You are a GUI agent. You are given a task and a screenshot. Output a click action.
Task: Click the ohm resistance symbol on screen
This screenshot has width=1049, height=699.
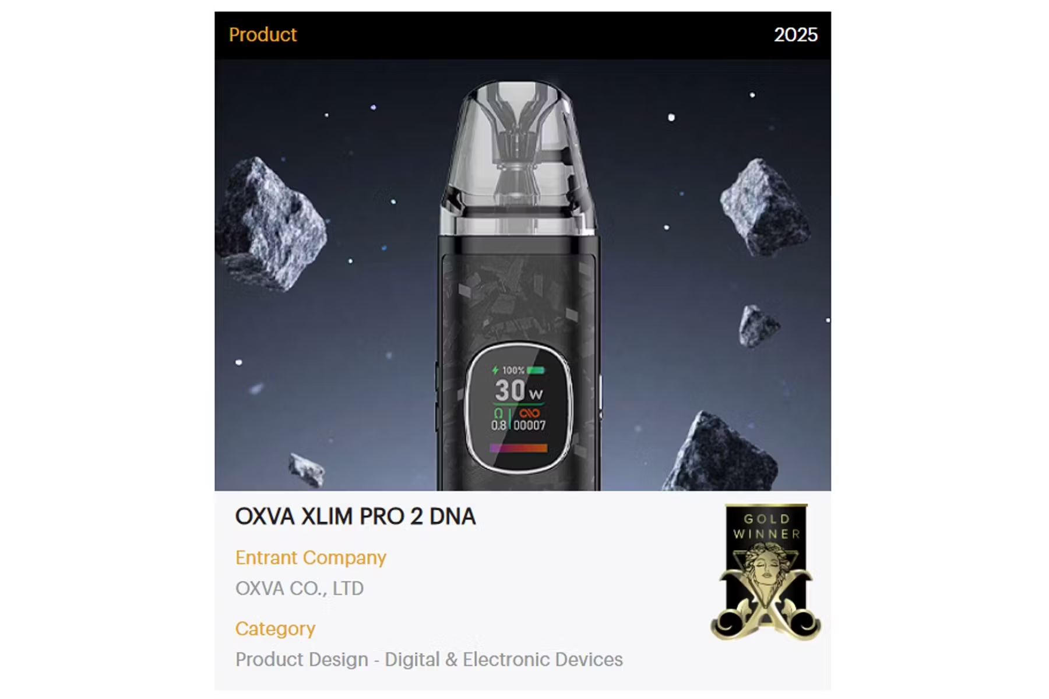click(498, 413)
